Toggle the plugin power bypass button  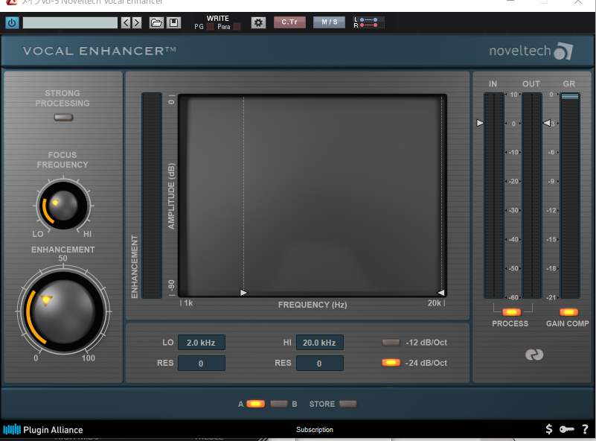pos(12,23)
